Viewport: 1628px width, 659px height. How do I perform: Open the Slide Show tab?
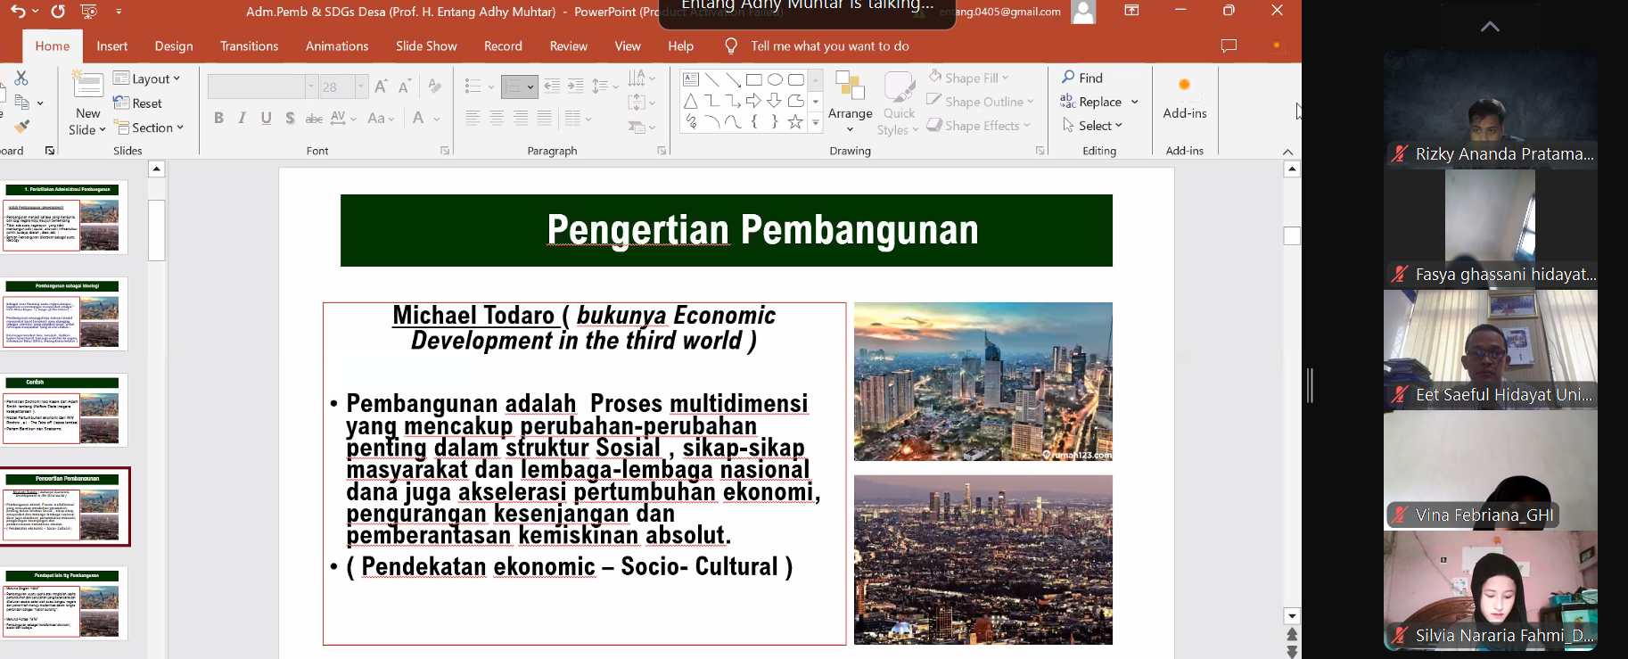click(x=426, y=46)
